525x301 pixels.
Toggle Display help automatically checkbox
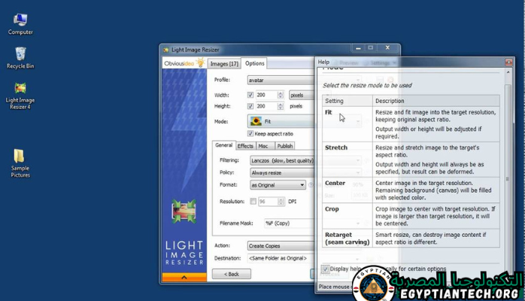(325, 269)
